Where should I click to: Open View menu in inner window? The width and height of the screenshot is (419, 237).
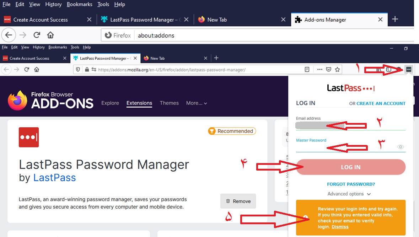coord(25,47)
